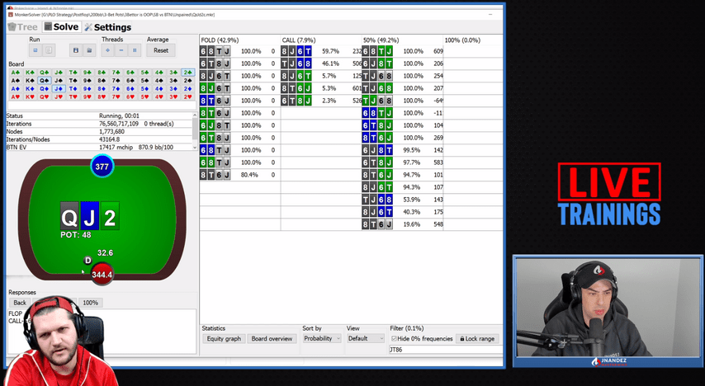This screenshot has height=386, width=705.
Task: Open the View Default dropdown
Action: (x=366, y=338)
